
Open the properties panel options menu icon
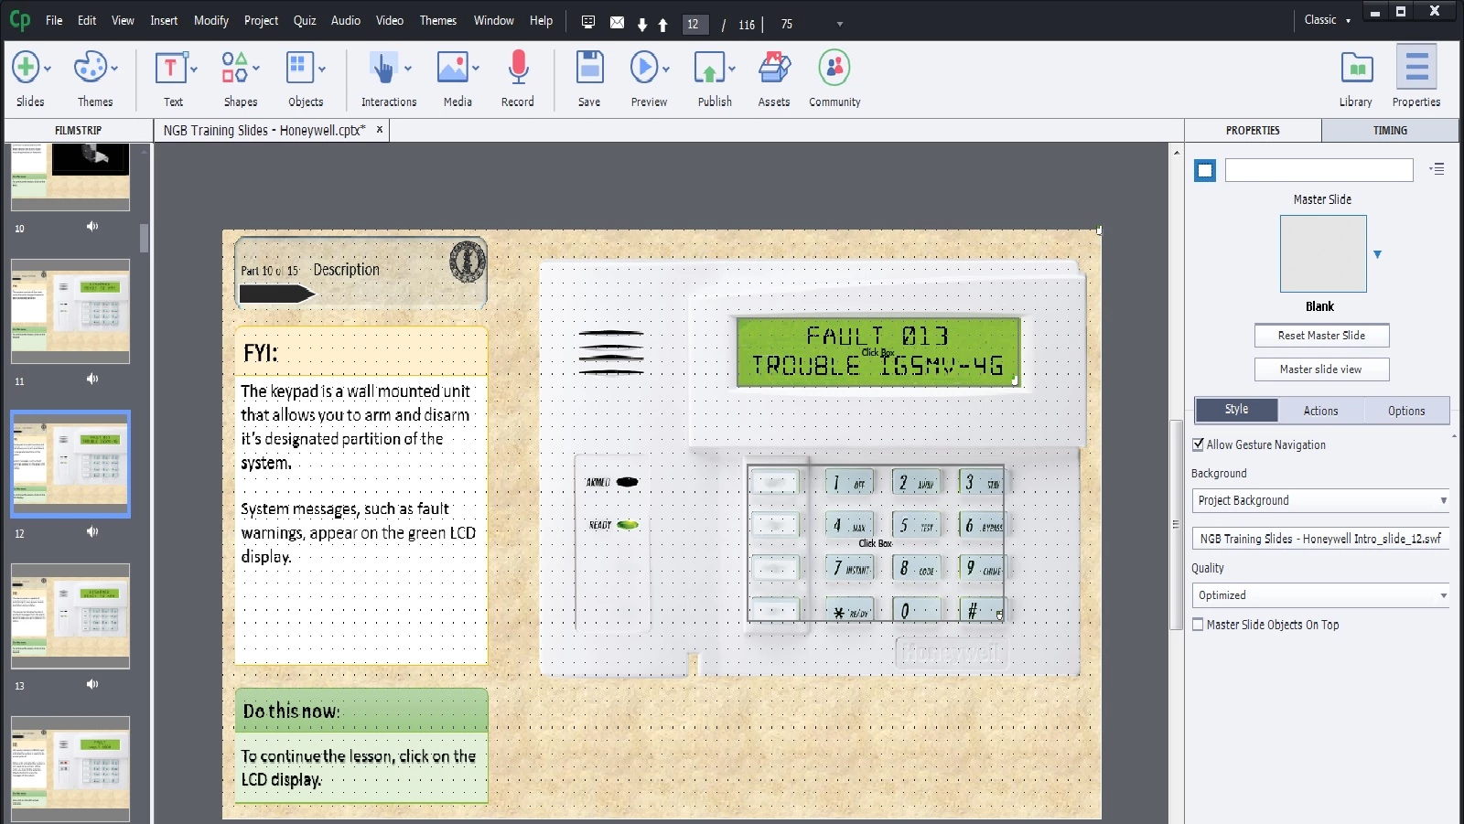tap(1437, 169)
